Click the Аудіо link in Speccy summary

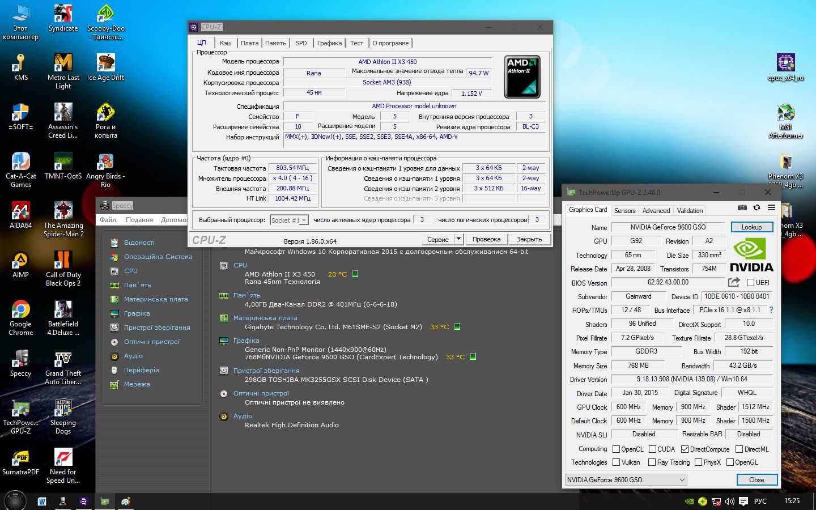click(243, 416)
